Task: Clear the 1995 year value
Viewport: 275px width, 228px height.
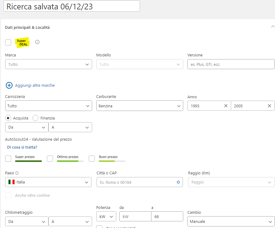Action: 226,106
